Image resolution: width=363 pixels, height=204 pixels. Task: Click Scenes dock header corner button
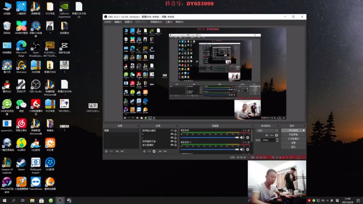coord(138,126)
